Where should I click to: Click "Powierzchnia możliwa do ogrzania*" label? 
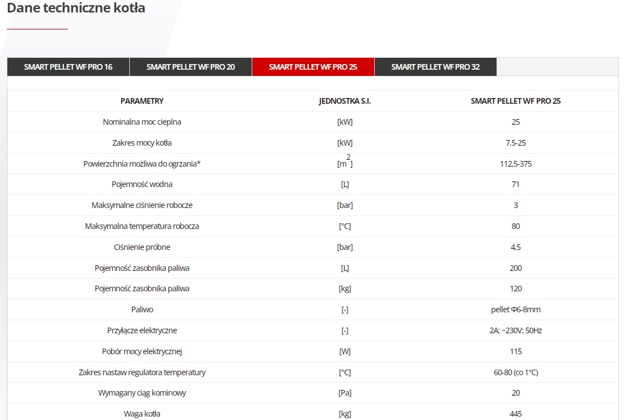point(142,164)
